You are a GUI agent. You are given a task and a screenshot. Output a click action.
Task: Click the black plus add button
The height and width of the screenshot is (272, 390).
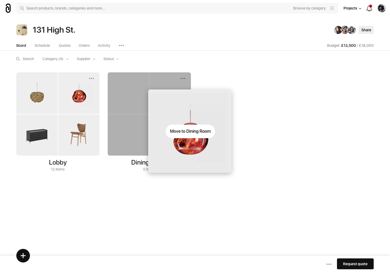[23, 256]
